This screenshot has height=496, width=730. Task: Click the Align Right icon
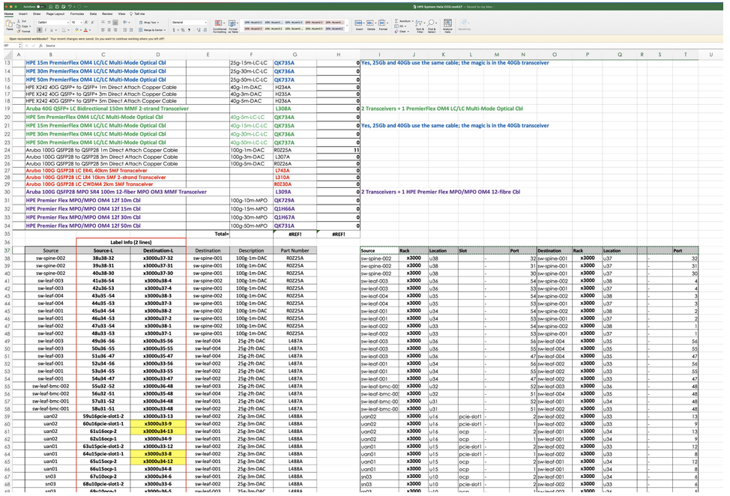[115, 30]
